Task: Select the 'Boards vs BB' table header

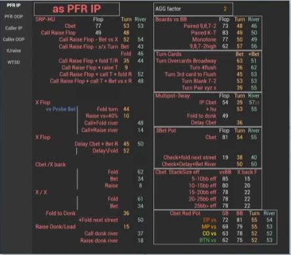Action: pos(171,19)
